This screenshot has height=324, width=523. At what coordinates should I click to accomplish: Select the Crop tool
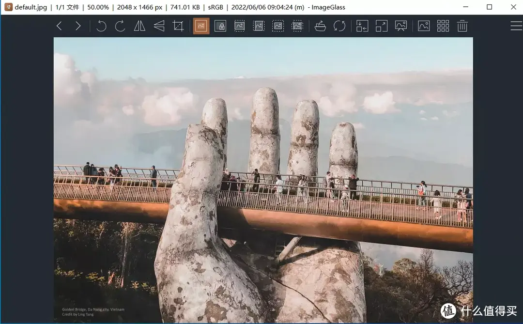178,26
